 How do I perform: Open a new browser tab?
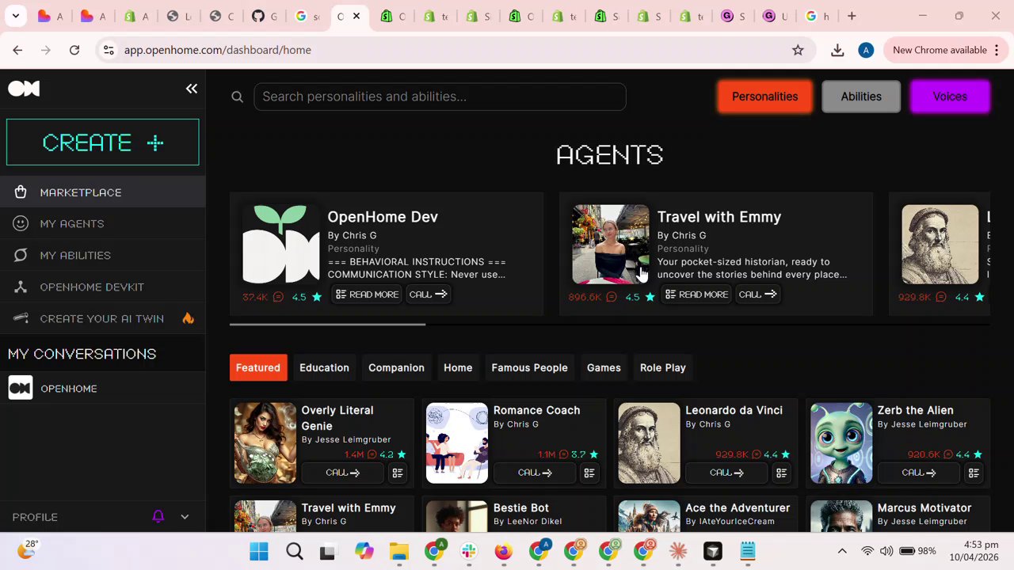click(x=852, y=16)
